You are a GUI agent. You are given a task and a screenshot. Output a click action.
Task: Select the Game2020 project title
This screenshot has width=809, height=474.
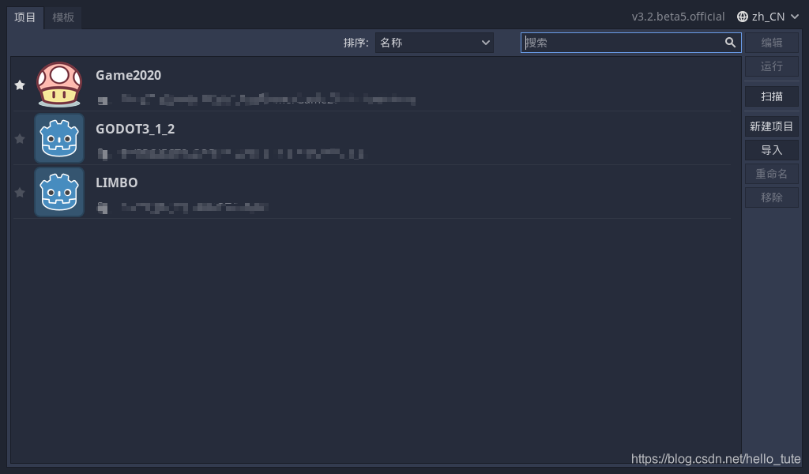129,75
